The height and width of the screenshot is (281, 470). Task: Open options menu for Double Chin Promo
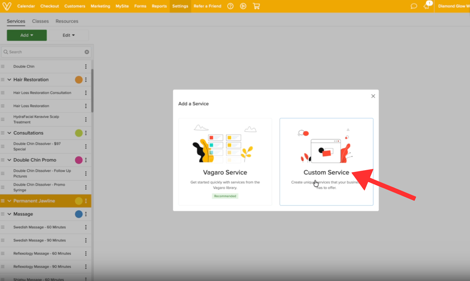[86, 160]
